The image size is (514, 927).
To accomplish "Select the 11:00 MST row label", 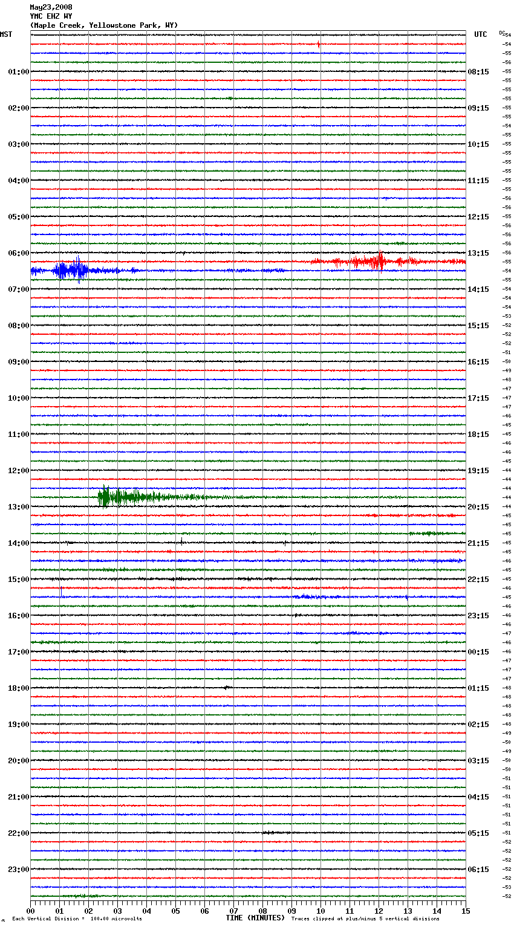I will click(19, 434).
